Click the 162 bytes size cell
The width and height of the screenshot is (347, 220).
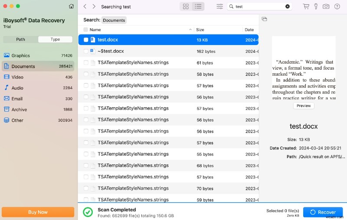pyautogui.click(x=206, y=52)
